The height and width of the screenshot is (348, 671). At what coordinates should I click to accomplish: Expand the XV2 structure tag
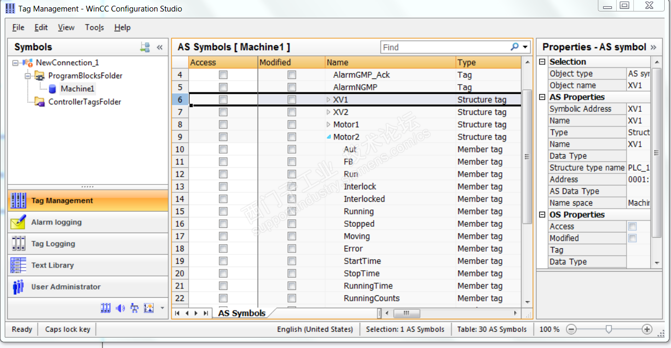[328, 112]
